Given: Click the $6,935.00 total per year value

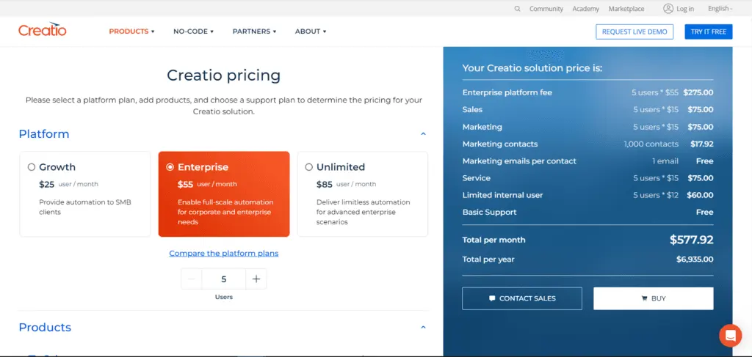Looking at the screenshot, I should pos(695,260).
